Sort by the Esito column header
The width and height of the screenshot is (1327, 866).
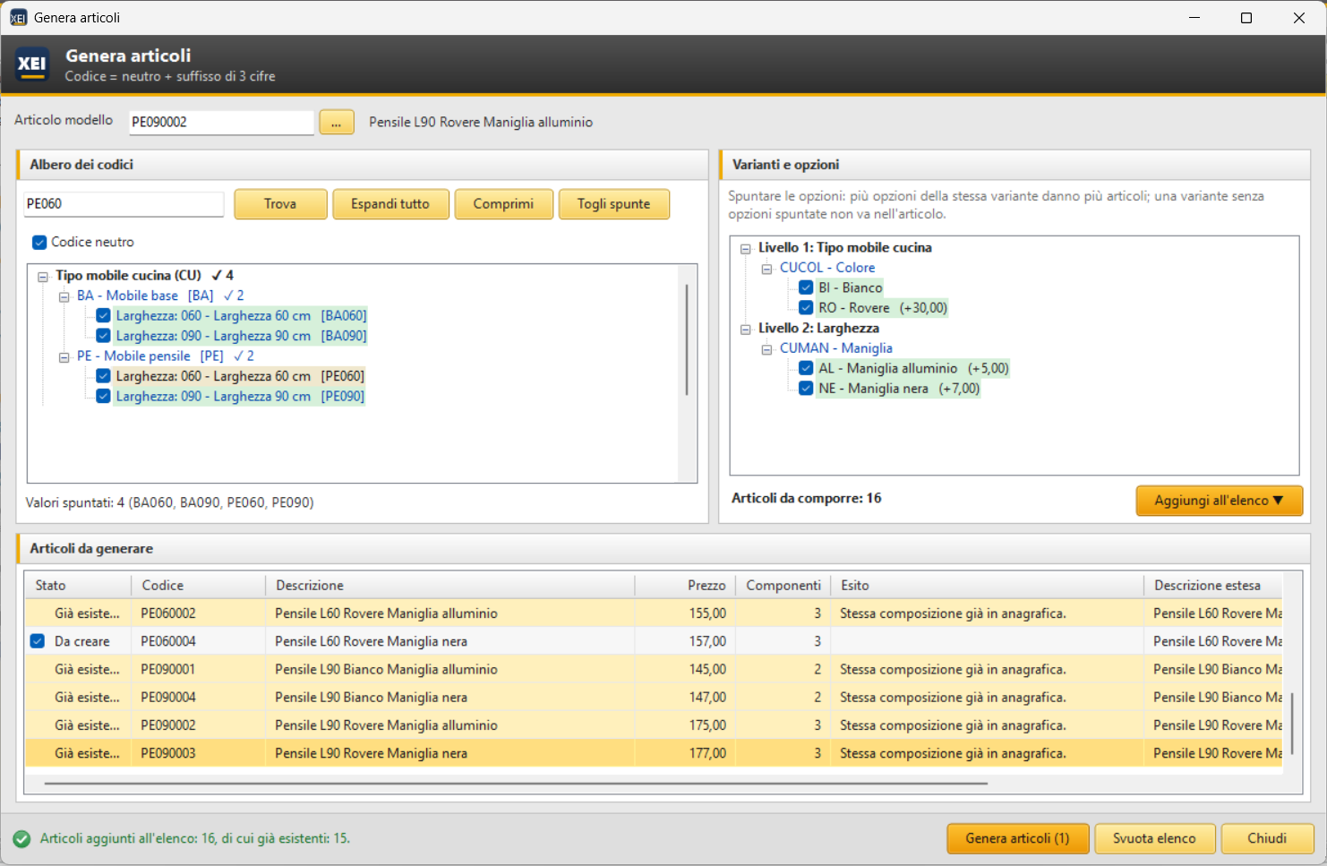988,586
